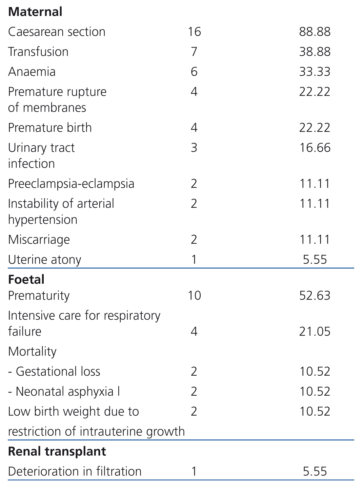Select the Premature birth row label
Viewport: 363px width, 489px height.
[50, 128]
